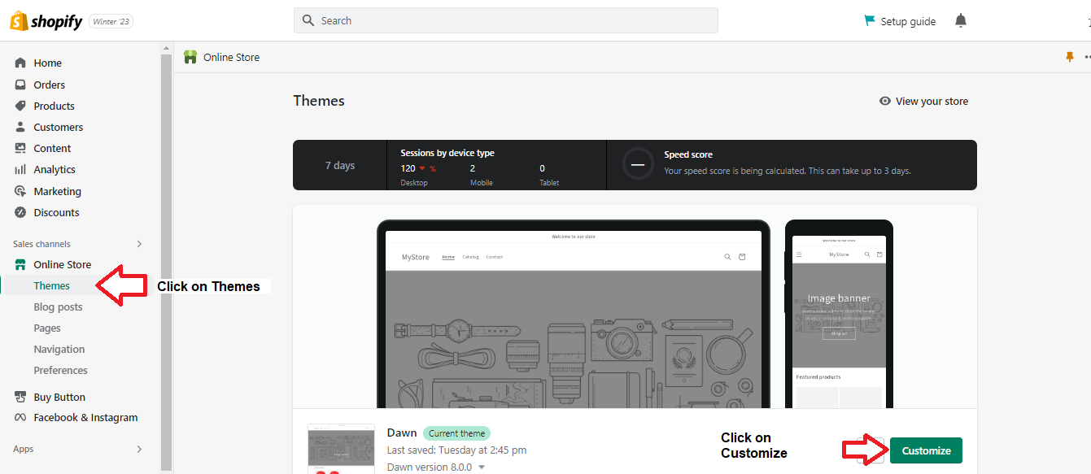The height and width of the screenshot is (474, 1091).
Task: Click the View your store link
Action: pos(932,101)
